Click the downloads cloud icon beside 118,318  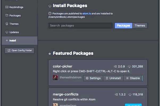pyautogui.click(x=130, y=95)
